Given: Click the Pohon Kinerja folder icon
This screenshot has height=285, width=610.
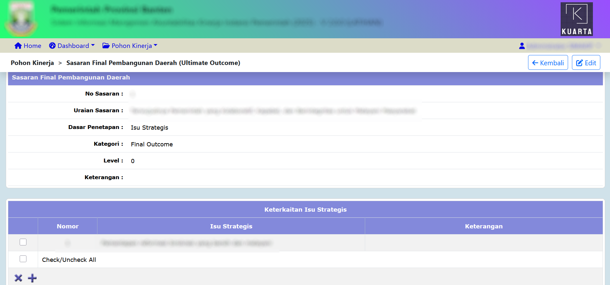Looking at the screenshot, I should click(x=106, y=46).
